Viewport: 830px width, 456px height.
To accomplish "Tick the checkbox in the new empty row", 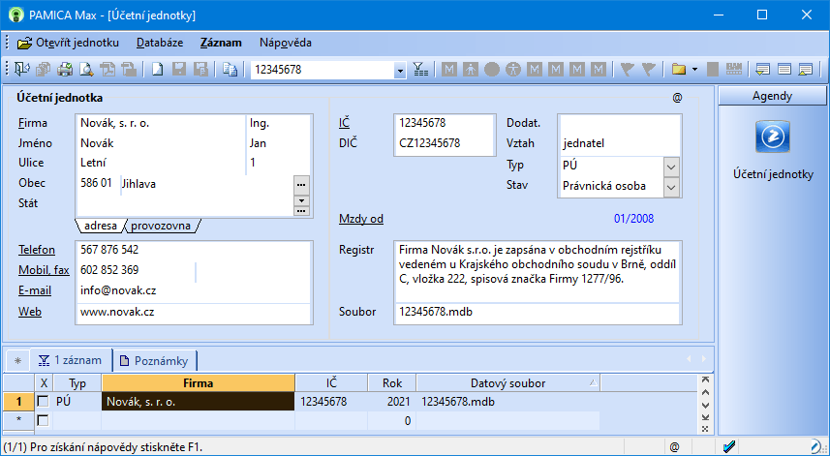I will tap(43, 420).
